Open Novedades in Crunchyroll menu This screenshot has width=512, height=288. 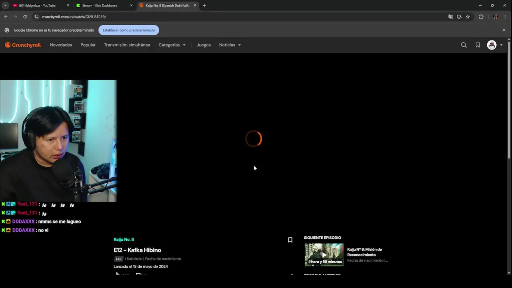pos(61,45)
